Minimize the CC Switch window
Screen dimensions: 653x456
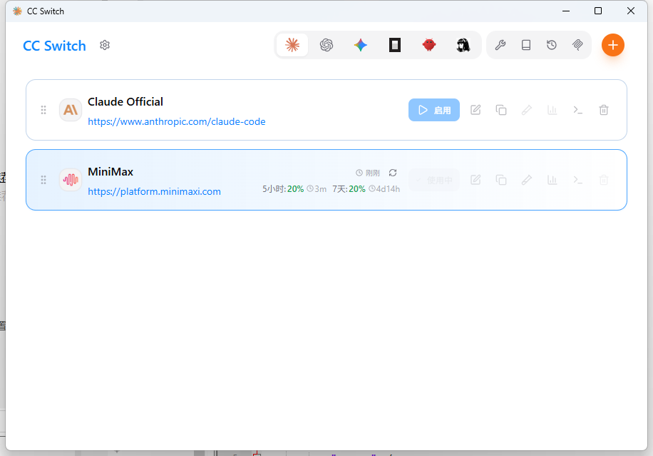click(x=565, y=11)
